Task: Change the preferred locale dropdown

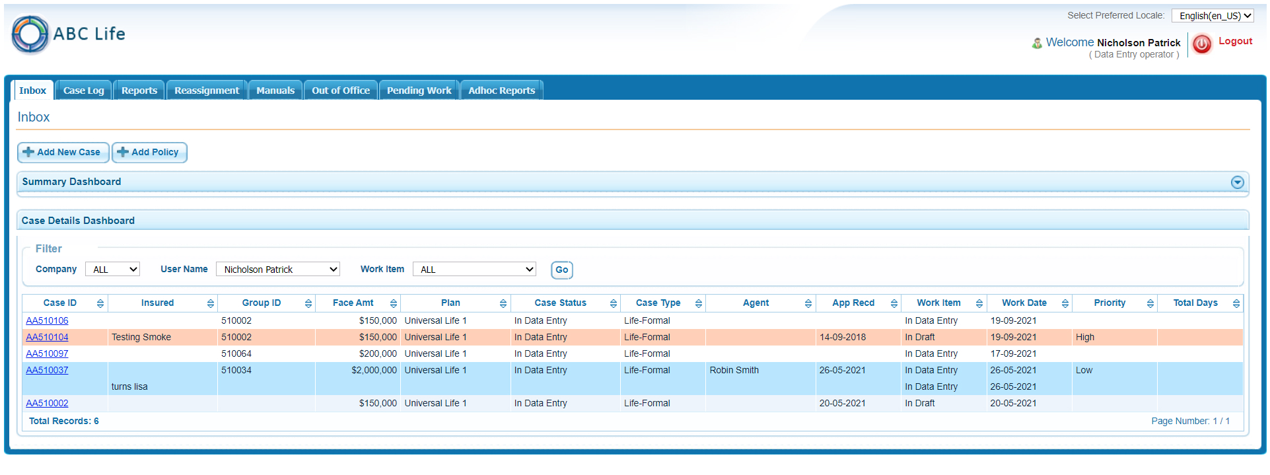Action: pos(1213,16)
